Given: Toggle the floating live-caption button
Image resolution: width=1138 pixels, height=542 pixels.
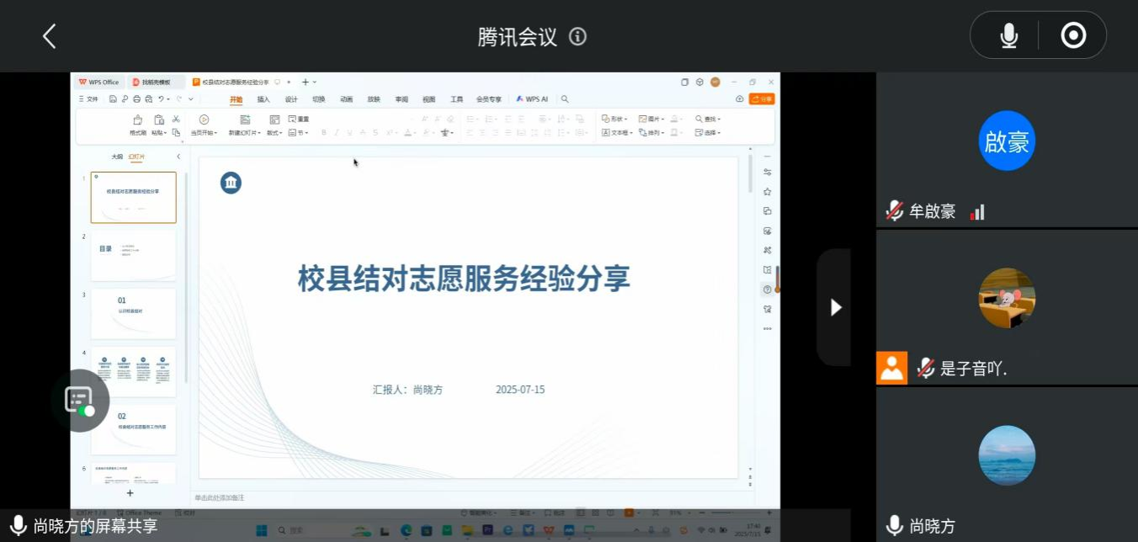Looking at the screenshot, I should [80, 401].
